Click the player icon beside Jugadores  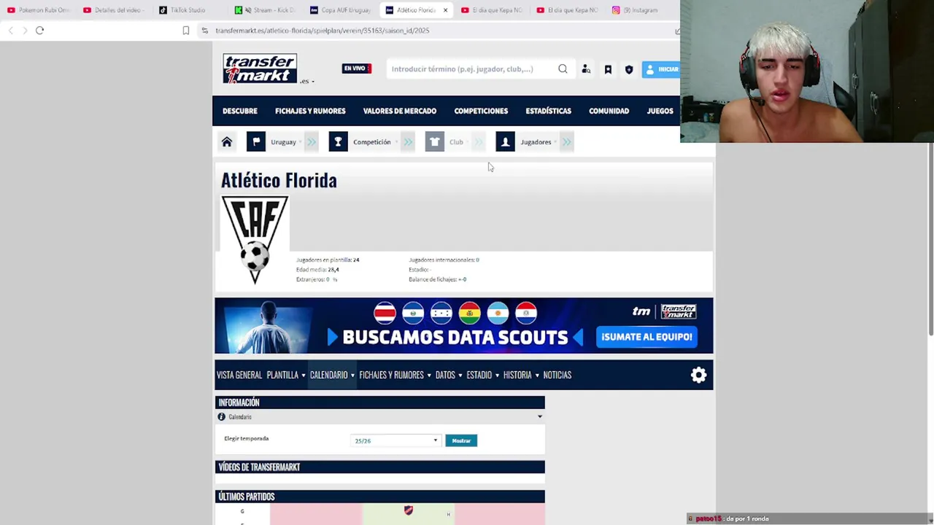pos(505,142)
